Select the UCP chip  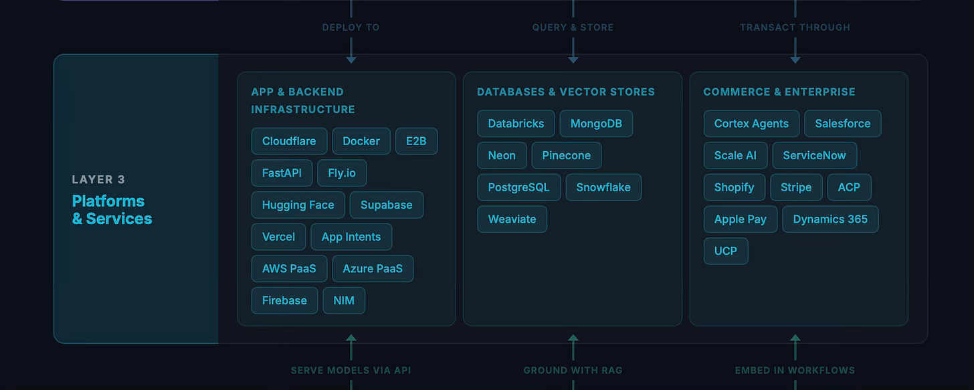click(x=726, y=252)
